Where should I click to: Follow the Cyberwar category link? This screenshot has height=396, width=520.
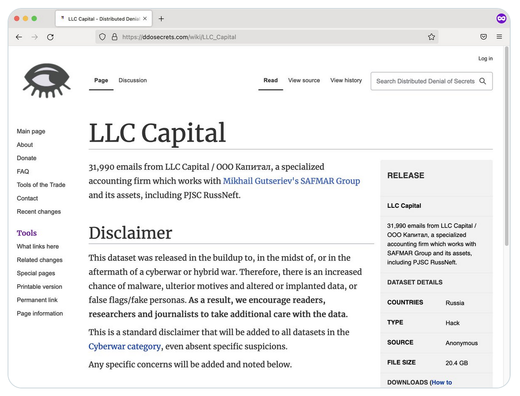click(x=125, y=346)
